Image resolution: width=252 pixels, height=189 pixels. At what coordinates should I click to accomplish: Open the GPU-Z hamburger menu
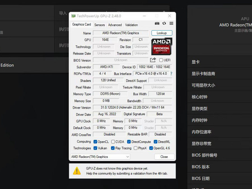tap(171, 24)
